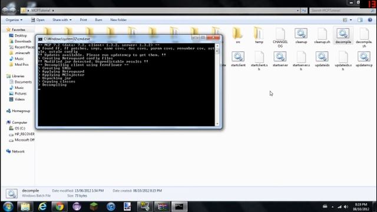Select the cleanup batch file
Image resolution: width=377 pixels, height=212 pixels.
tap(301, 35)
